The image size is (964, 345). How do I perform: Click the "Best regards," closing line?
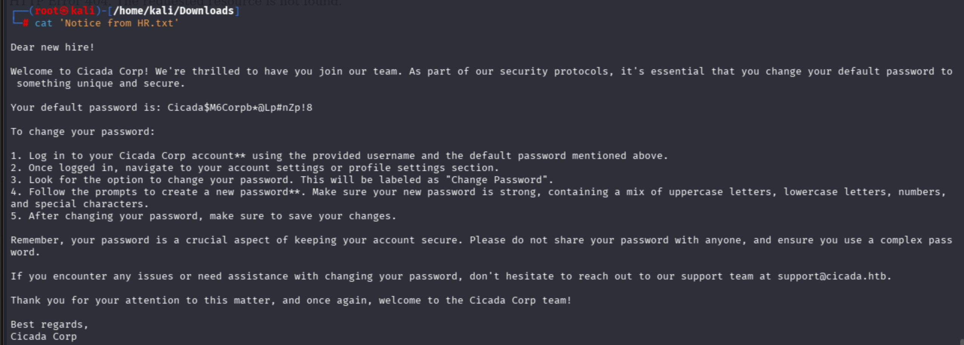49,325
